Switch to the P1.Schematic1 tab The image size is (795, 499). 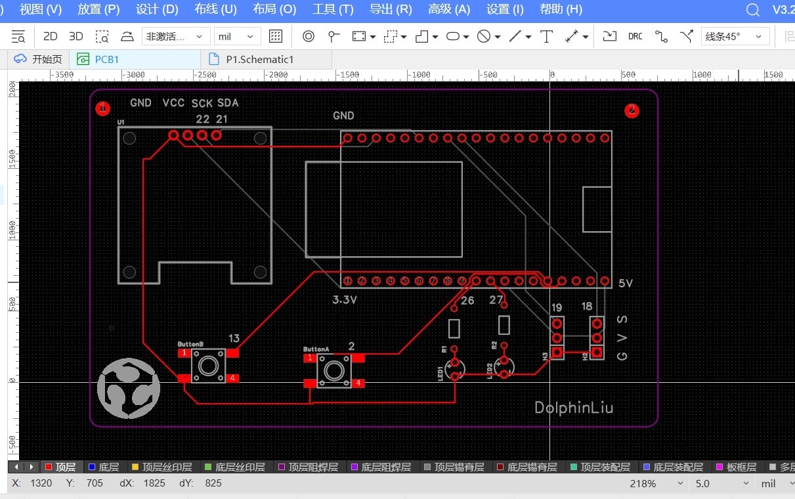pyautogui.click(x=259, y=59)
